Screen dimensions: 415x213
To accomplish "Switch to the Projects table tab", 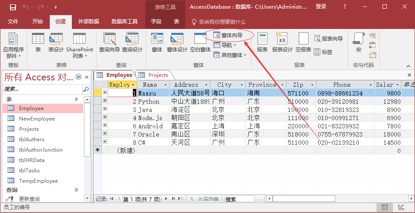I will 154,75.
